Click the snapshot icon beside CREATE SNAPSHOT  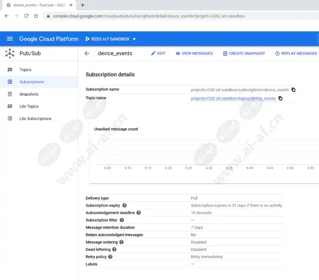click(225, 53)
